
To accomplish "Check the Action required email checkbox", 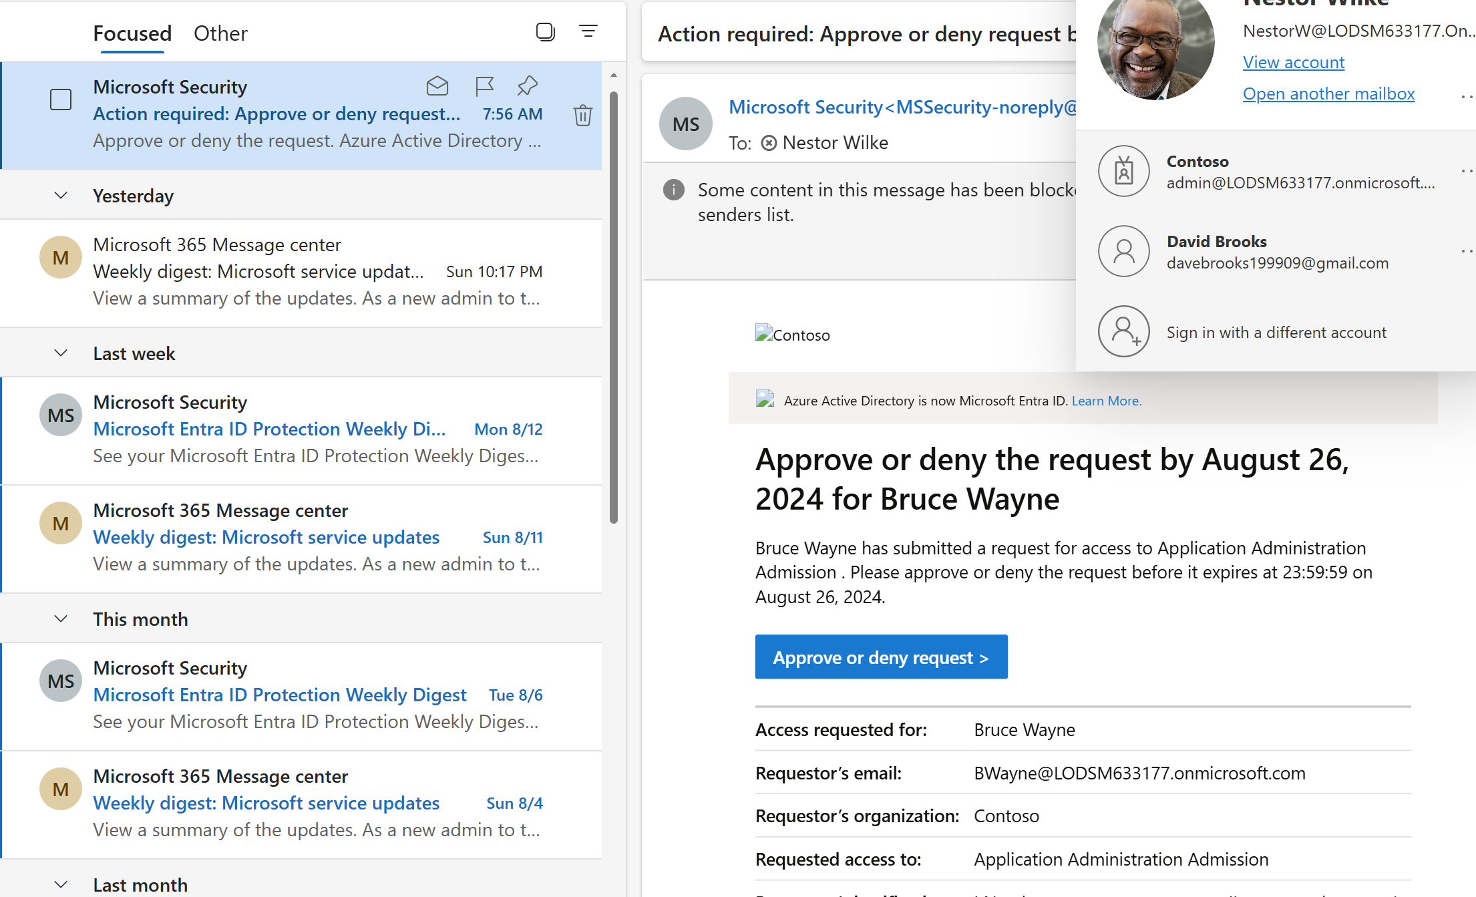I will click(x=61, y=100).
